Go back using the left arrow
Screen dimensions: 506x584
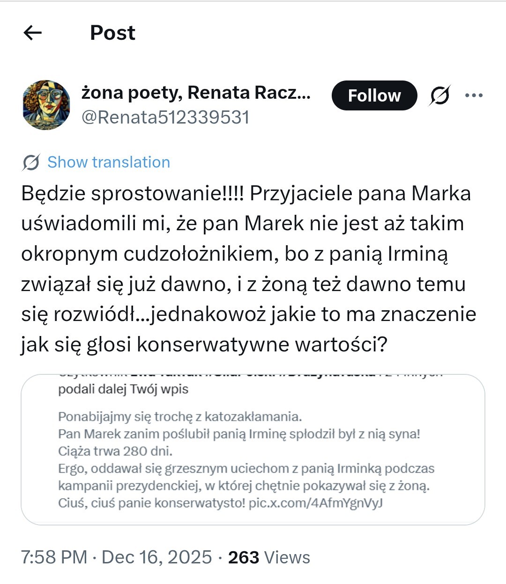[32, 33]
